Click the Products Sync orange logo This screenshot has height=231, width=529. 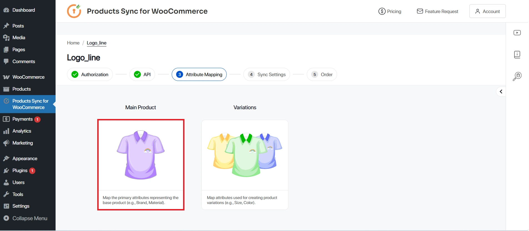point(74,11)
